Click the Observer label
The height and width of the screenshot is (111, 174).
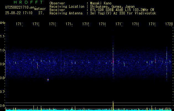pyautogui.click(x=57, y=3)
